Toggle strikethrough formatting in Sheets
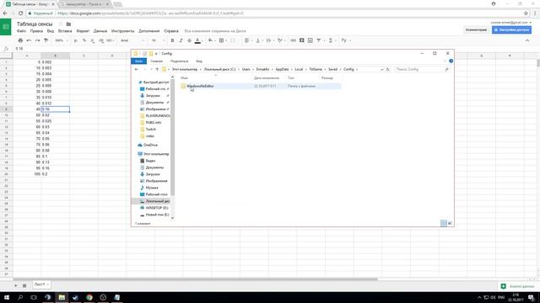 [189, 40]
